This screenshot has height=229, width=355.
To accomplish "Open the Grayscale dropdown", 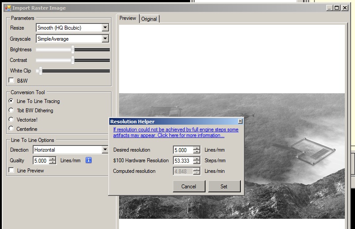I will pos(105,38).
